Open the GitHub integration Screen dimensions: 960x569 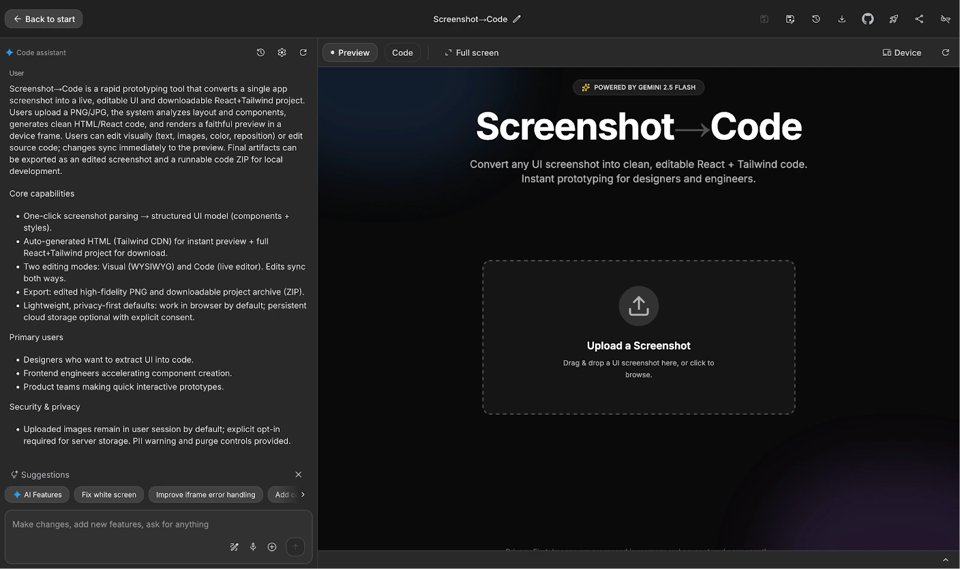coord(867,19)
